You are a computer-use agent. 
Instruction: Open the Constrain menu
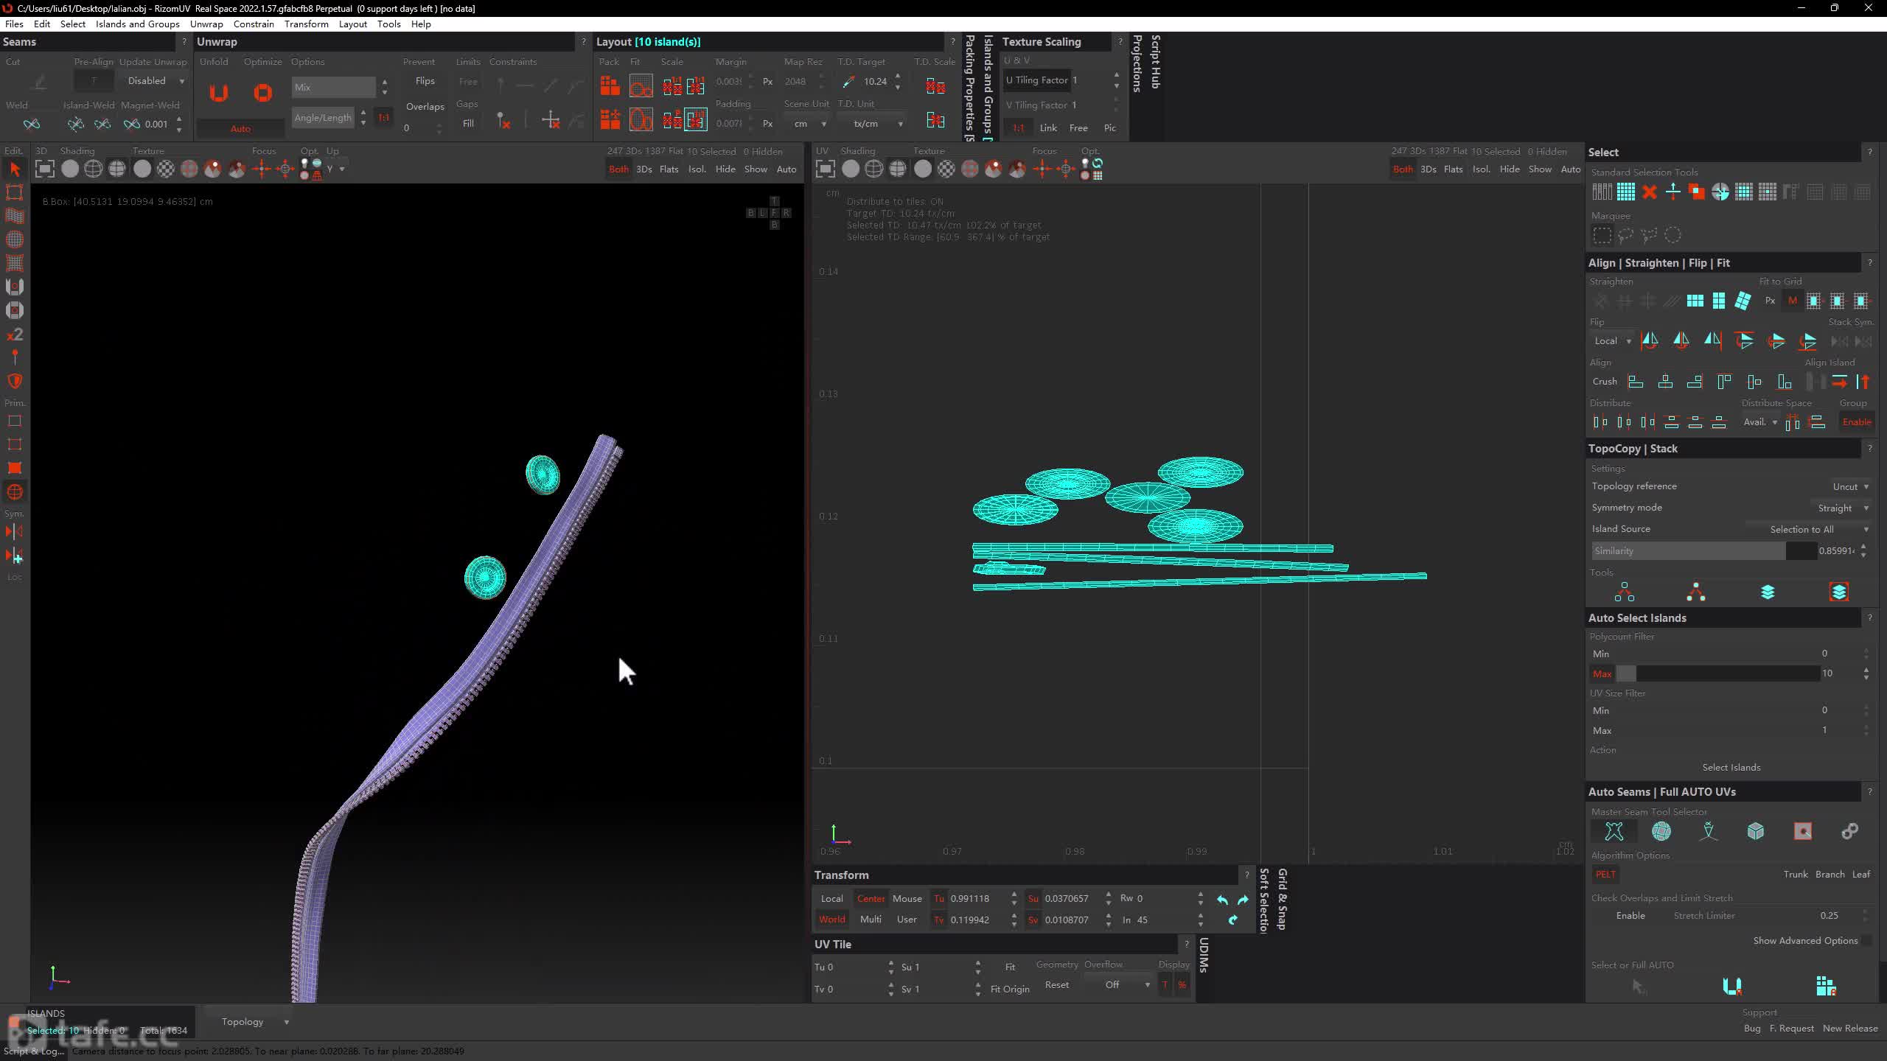click(x=254, y=24)
